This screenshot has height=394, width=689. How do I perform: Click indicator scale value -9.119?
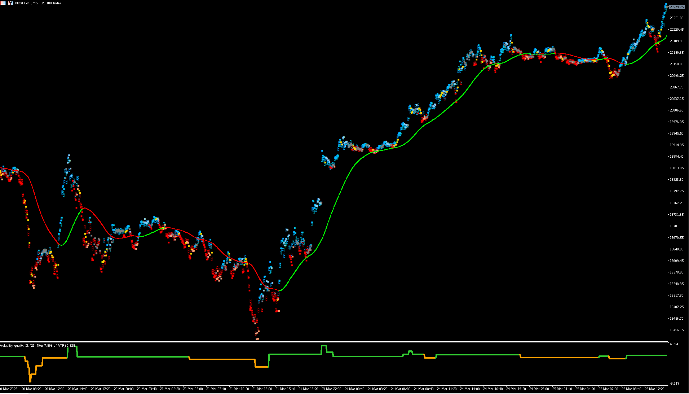pyautogui.click(x=674, y=383)
